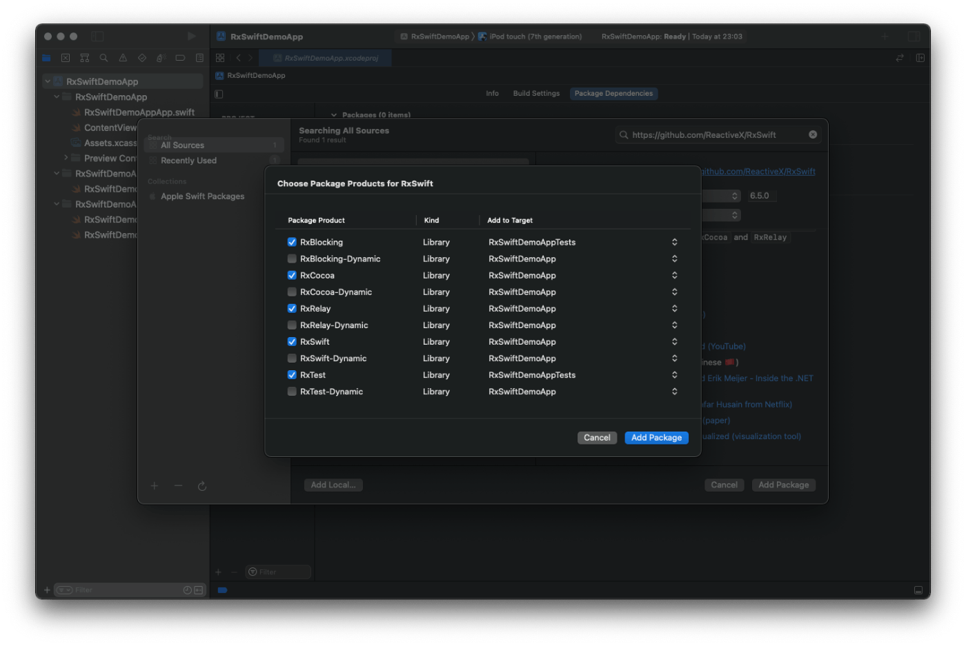Go back in editor history

(239, 59)
